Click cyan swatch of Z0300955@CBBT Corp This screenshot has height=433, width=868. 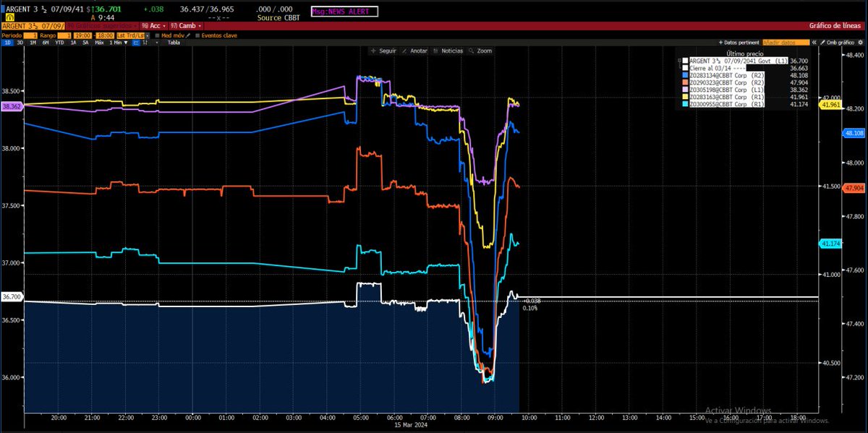pos(685,104)
